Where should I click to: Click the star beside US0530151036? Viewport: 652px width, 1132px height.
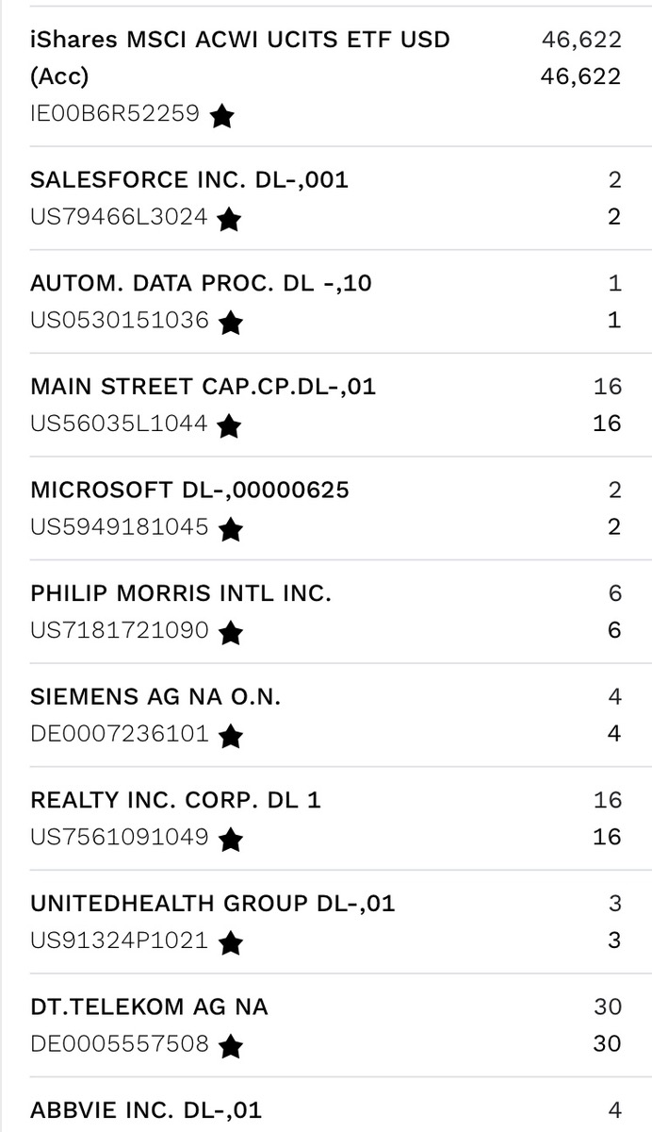tap(231, 323)
